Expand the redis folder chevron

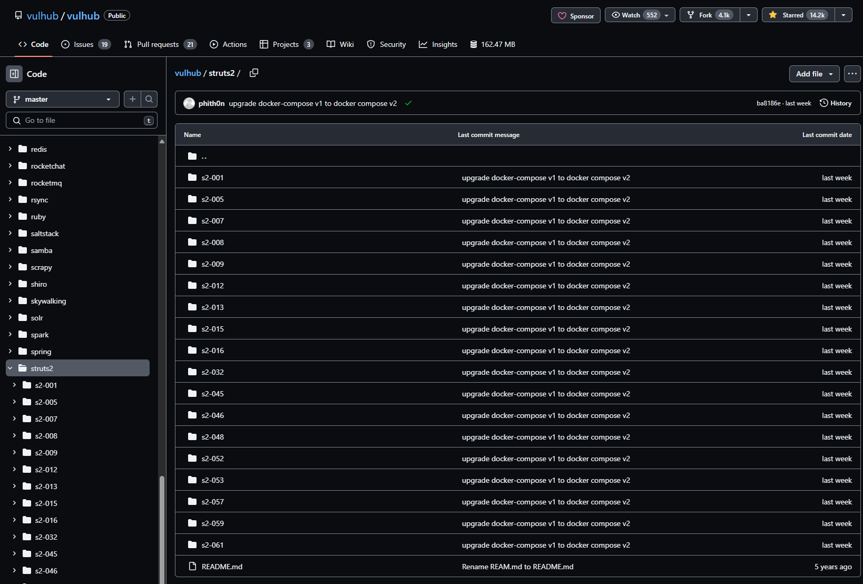[10, 149]
